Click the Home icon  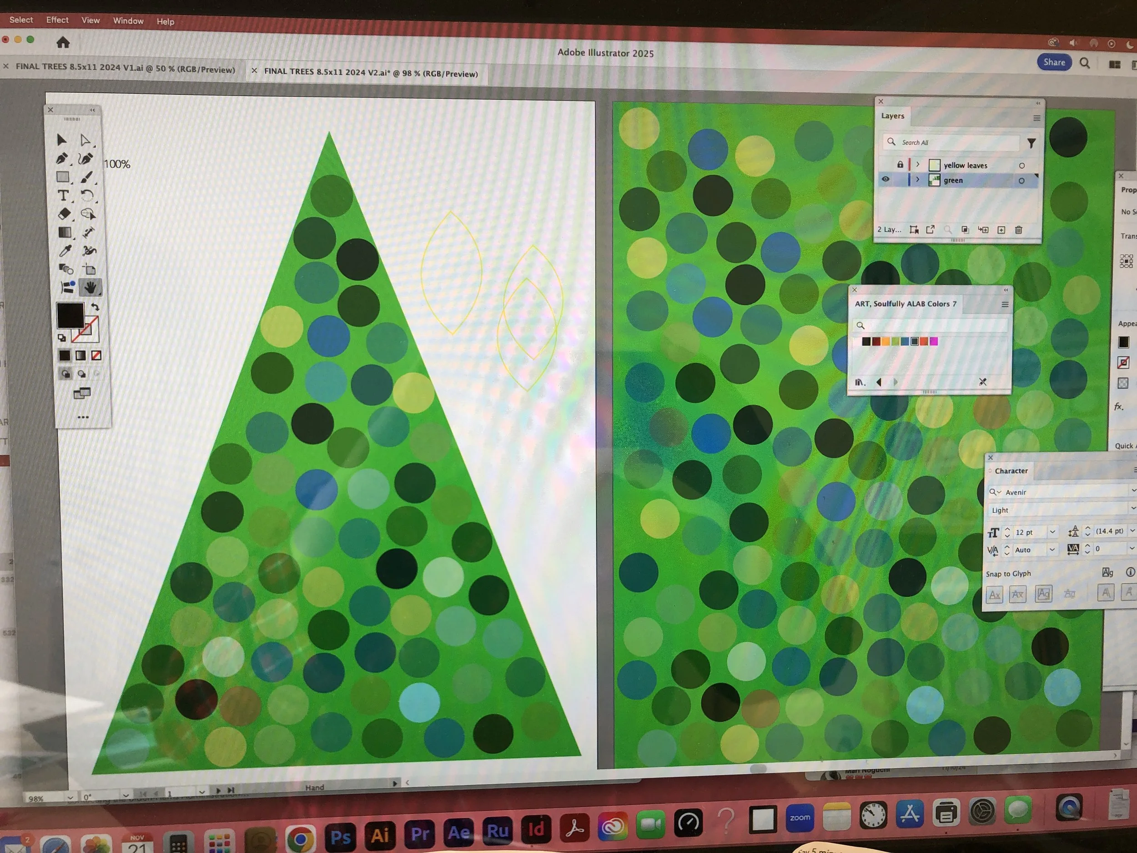pos(63,43)
